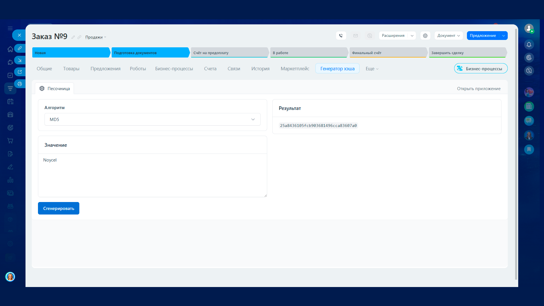Click the printer icon on left slider tabs
Viewport: 544px width, 306px height.
[20, 84]
